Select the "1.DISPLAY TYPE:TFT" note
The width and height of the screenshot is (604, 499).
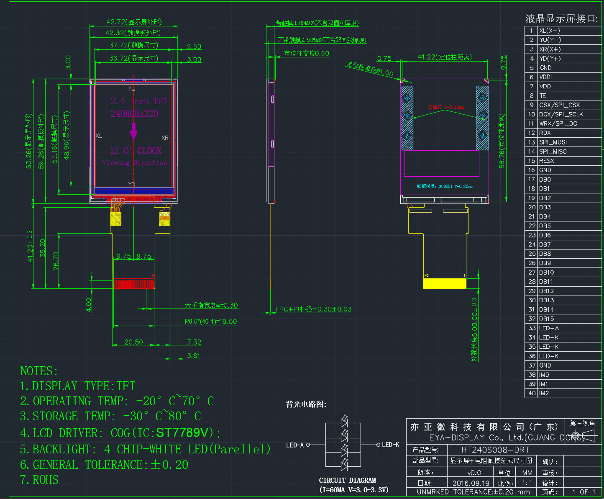(77, 386)
